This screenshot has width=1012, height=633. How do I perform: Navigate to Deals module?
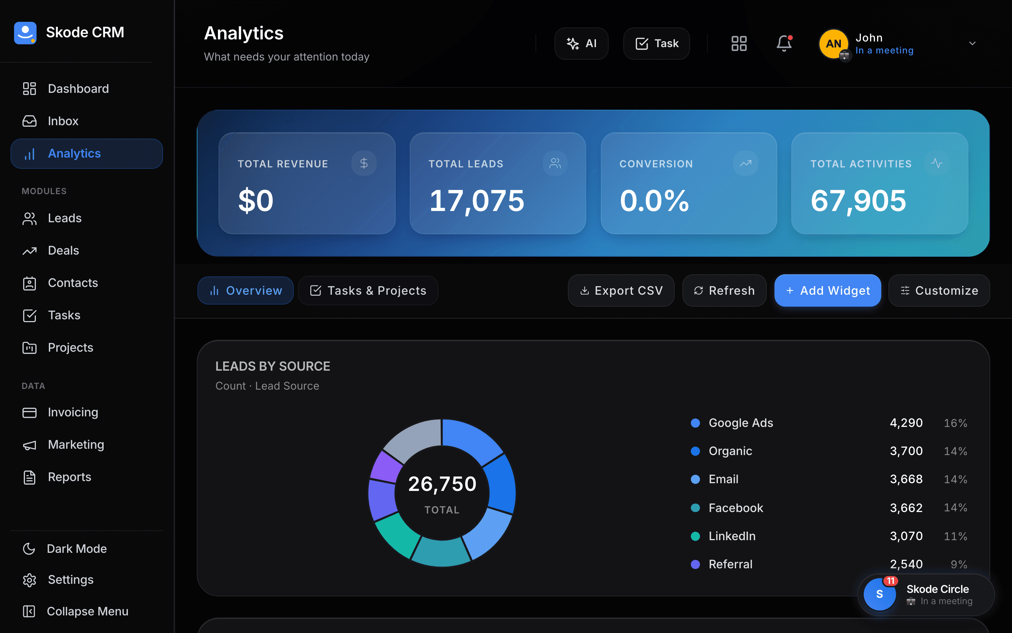pos(86,250)
